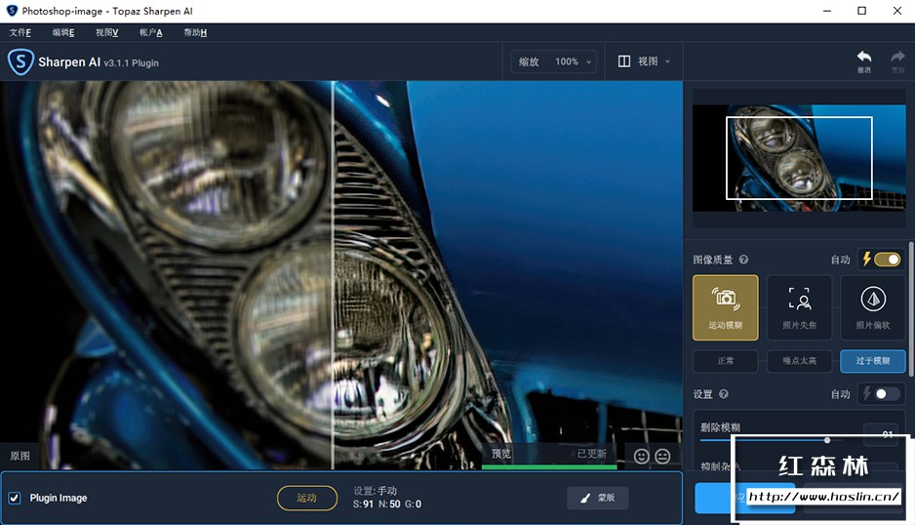Click the 设置:手动 text

pyautogui.click(x=376, y=491)
